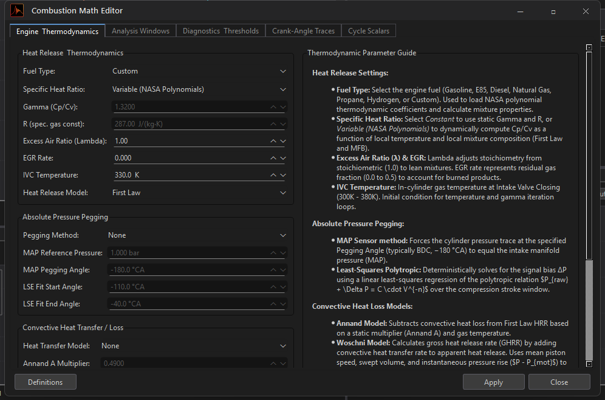Image resolution: width=605 pixels, height=400 pixels.
Task: Click the Definitions button
Action: tap(45, 382)
